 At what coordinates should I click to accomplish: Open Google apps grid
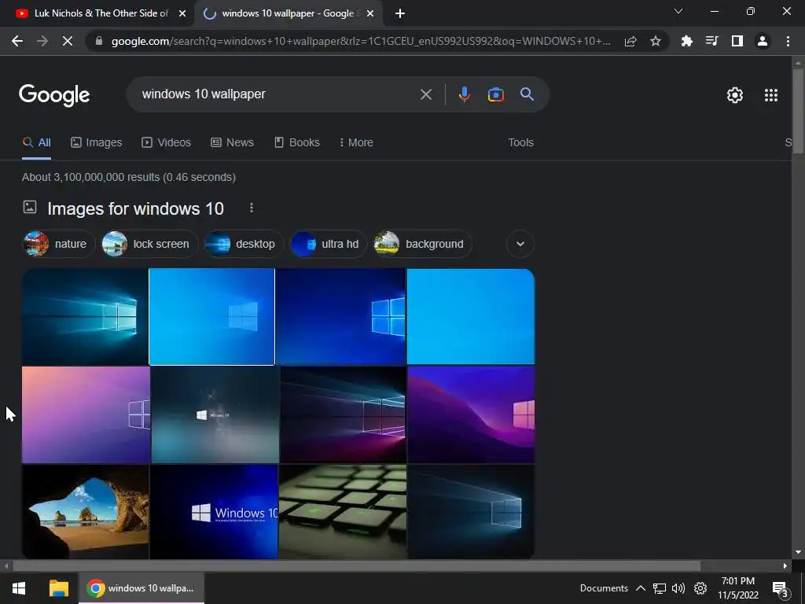[x=770, y=95]
